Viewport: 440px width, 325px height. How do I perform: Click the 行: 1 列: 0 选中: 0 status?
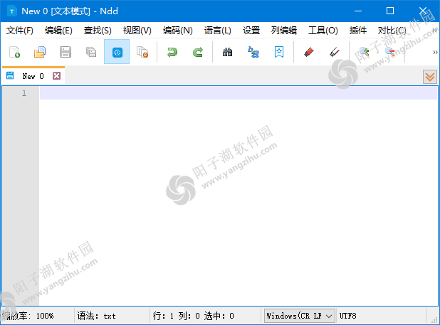click(x=194, y=316)
